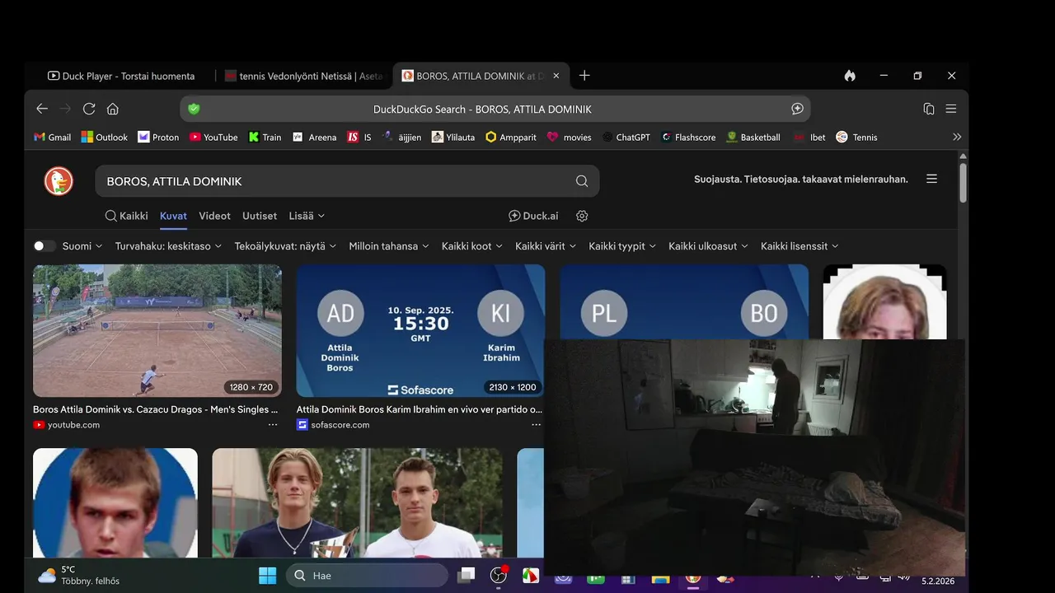Open the YouTube bookmark
This screenshot has height=593, width=1055.
pos(213,138)
